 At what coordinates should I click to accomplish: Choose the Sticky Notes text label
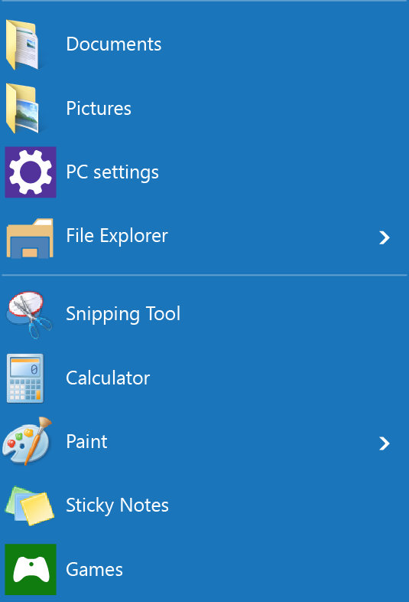[x=117, y=505]
